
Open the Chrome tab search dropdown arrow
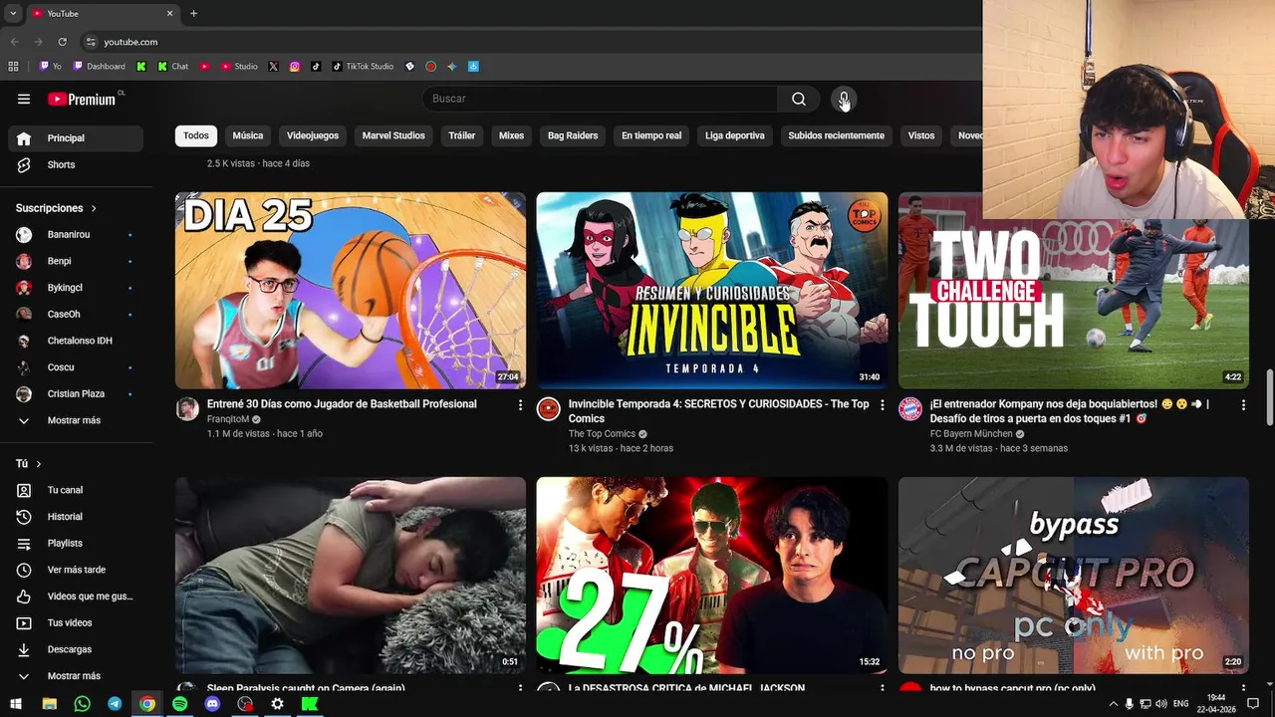(x=13, y=13)
